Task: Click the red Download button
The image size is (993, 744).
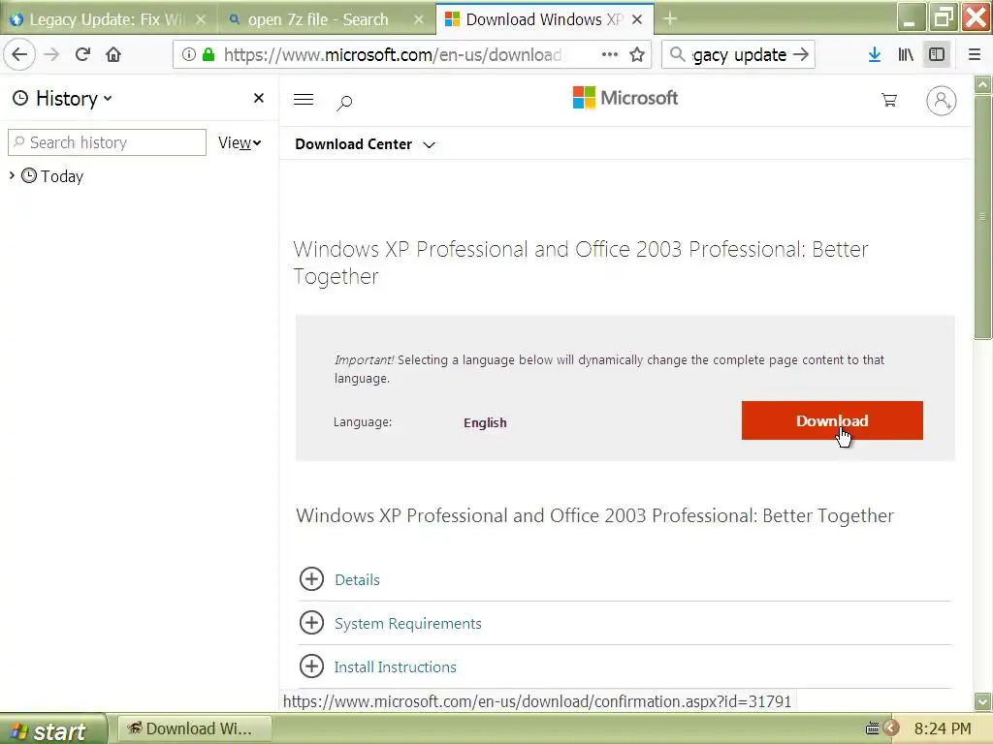Action: pyautogui.click(x=832, y=420)
